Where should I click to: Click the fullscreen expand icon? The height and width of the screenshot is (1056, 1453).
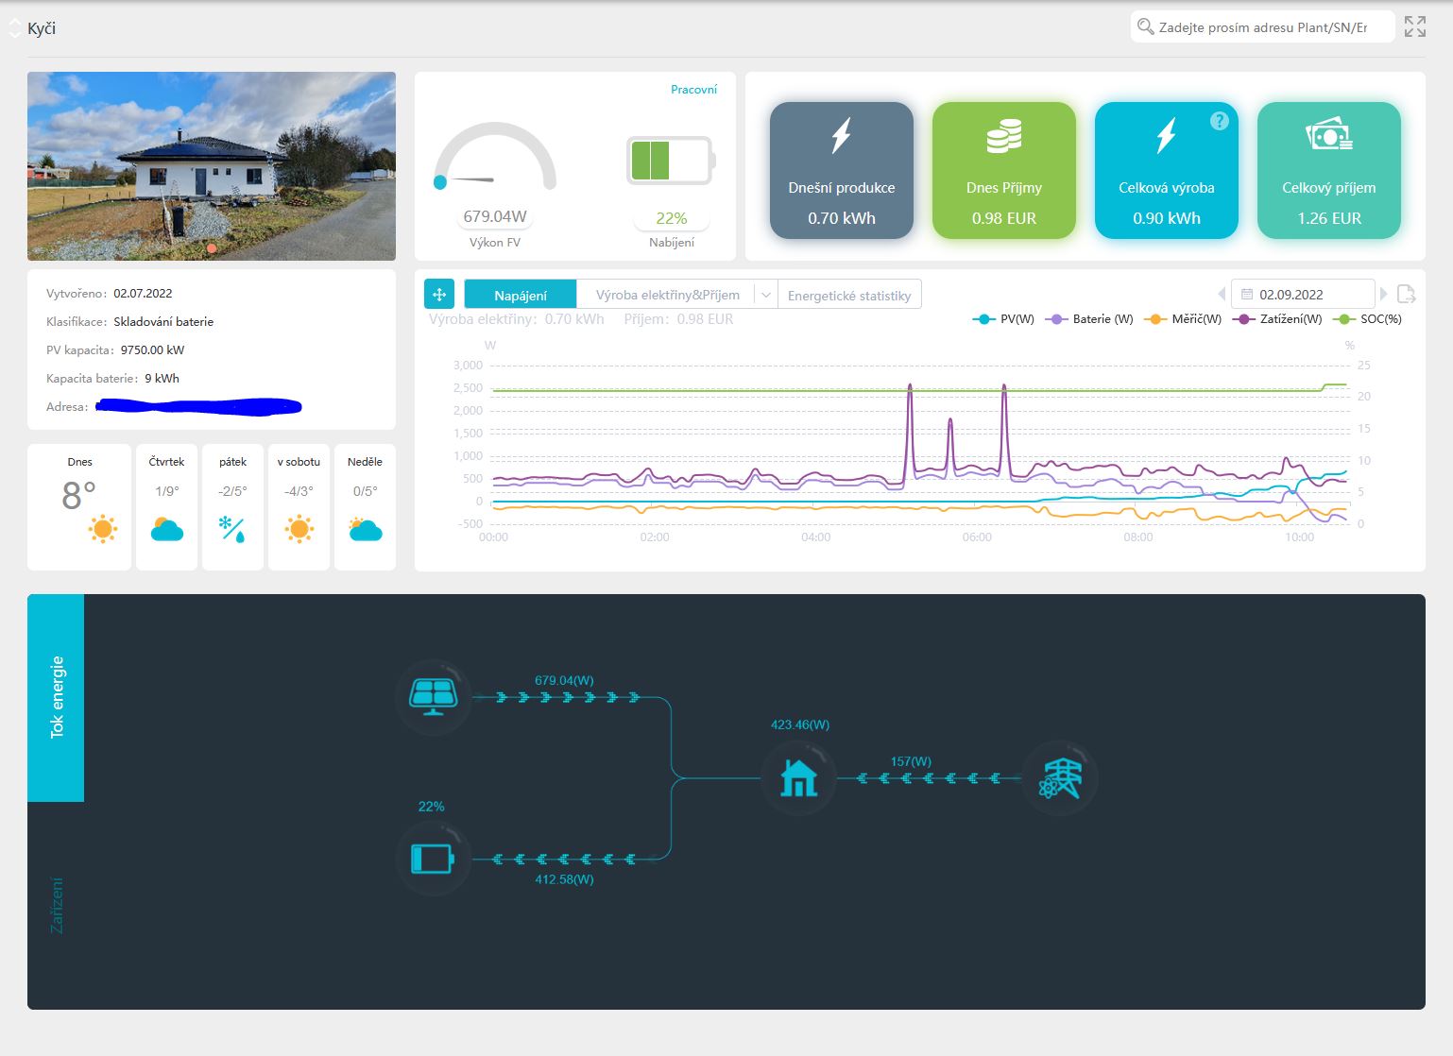1414,26
